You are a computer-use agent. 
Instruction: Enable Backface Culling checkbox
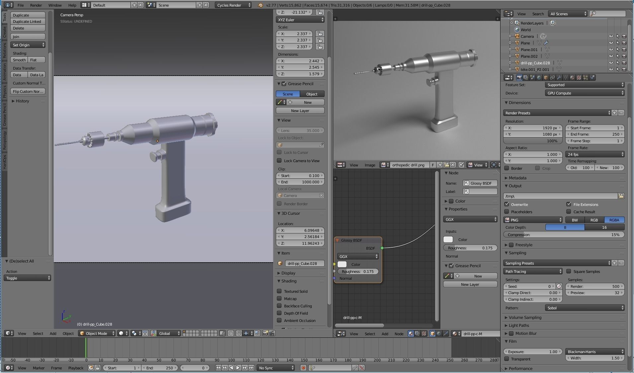point(279,306)
